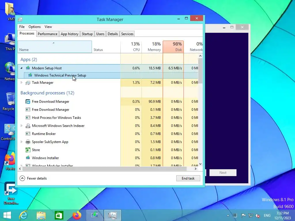This screenshot has width=295, height=221.
Task: Switch to the Performance tab
Action: 48,34
